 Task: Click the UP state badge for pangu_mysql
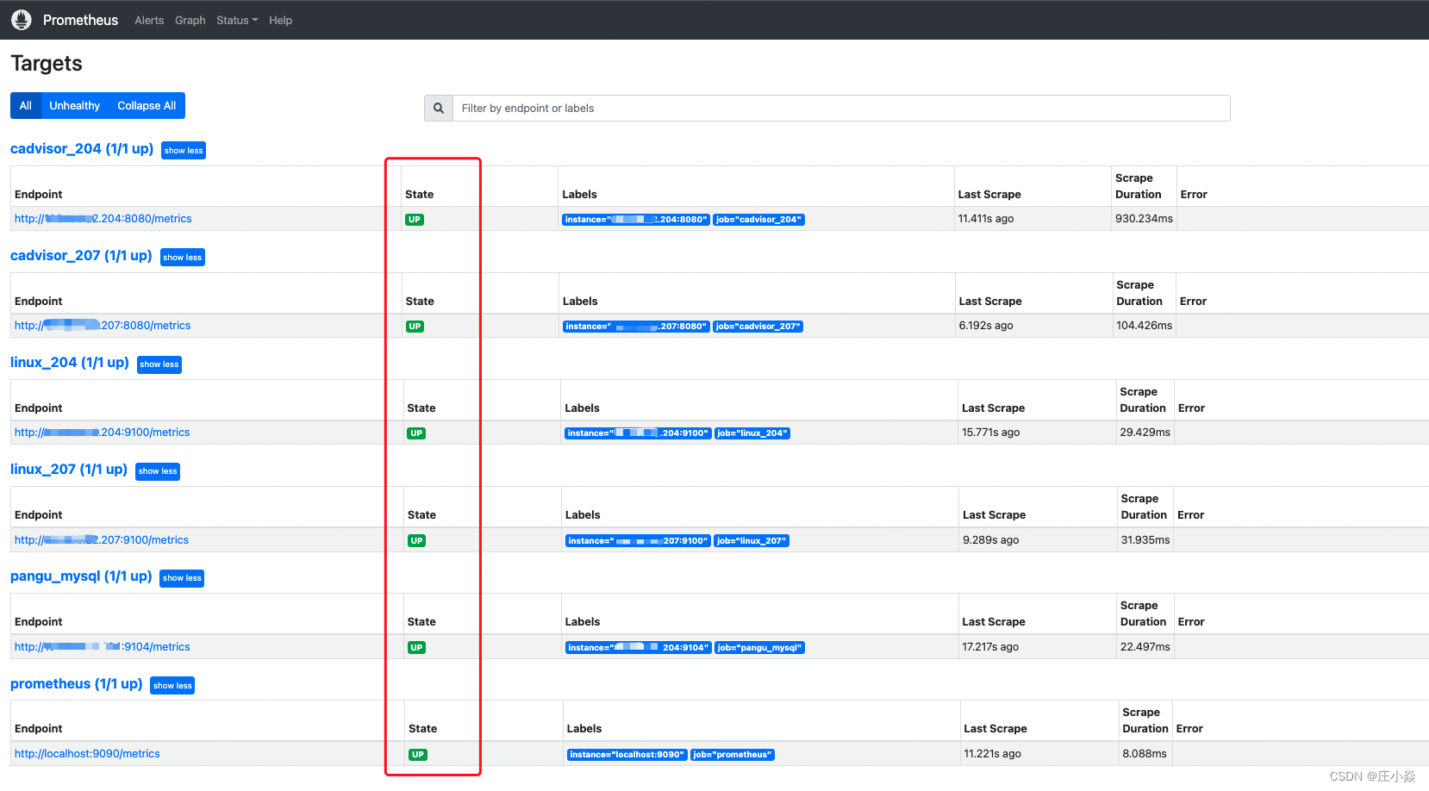point(417,648)
